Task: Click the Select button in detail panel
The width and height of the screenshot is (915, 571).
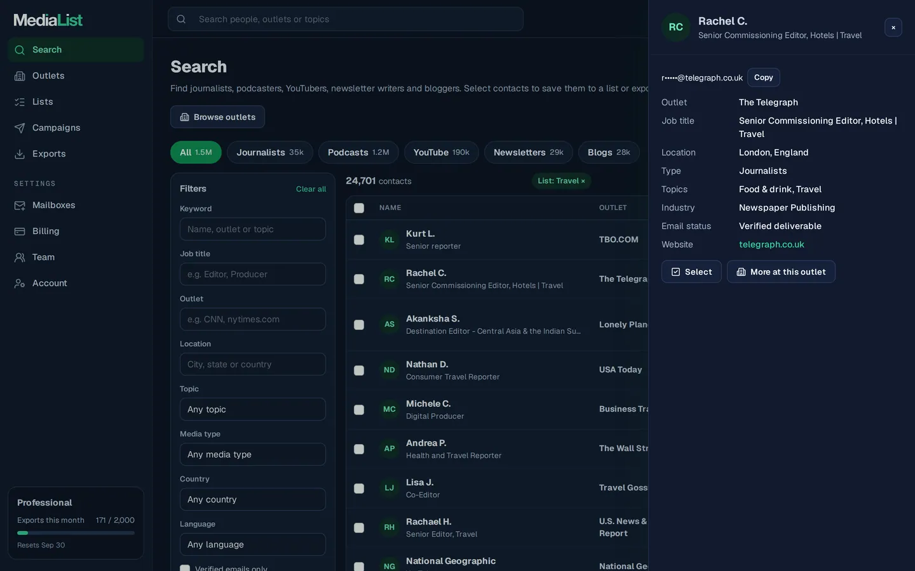Action: 691,272
